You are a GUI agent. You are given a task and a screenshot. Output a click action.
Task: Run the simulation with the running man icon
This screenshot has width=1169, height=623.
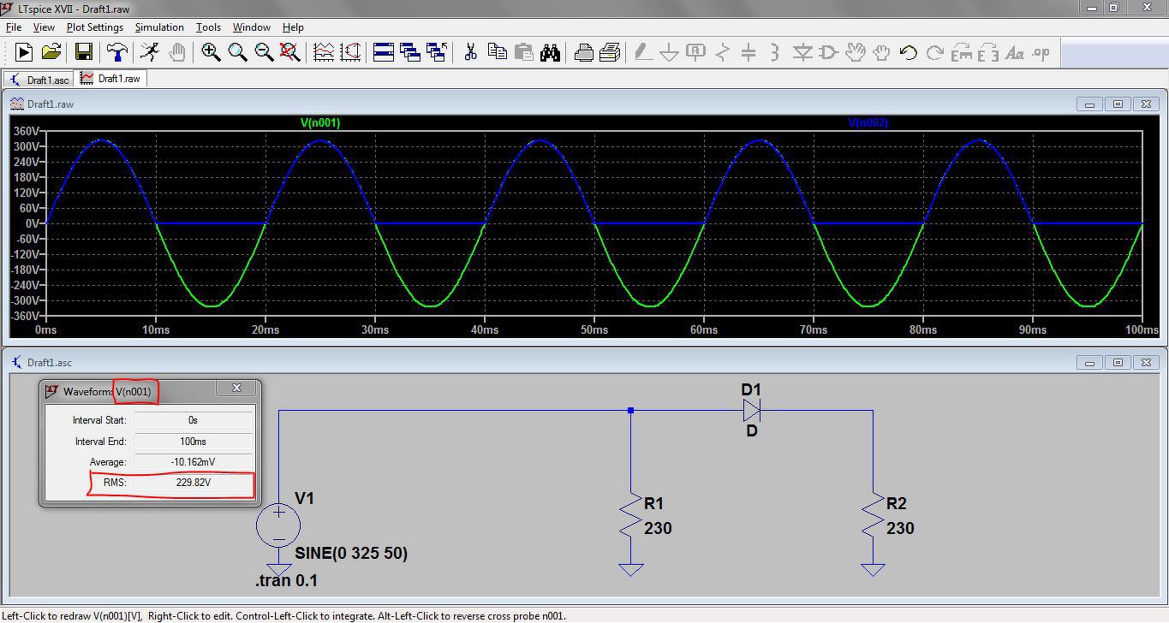pos(150,53)
